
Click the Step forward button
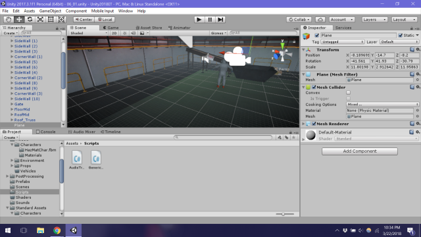tap(220, 20)
